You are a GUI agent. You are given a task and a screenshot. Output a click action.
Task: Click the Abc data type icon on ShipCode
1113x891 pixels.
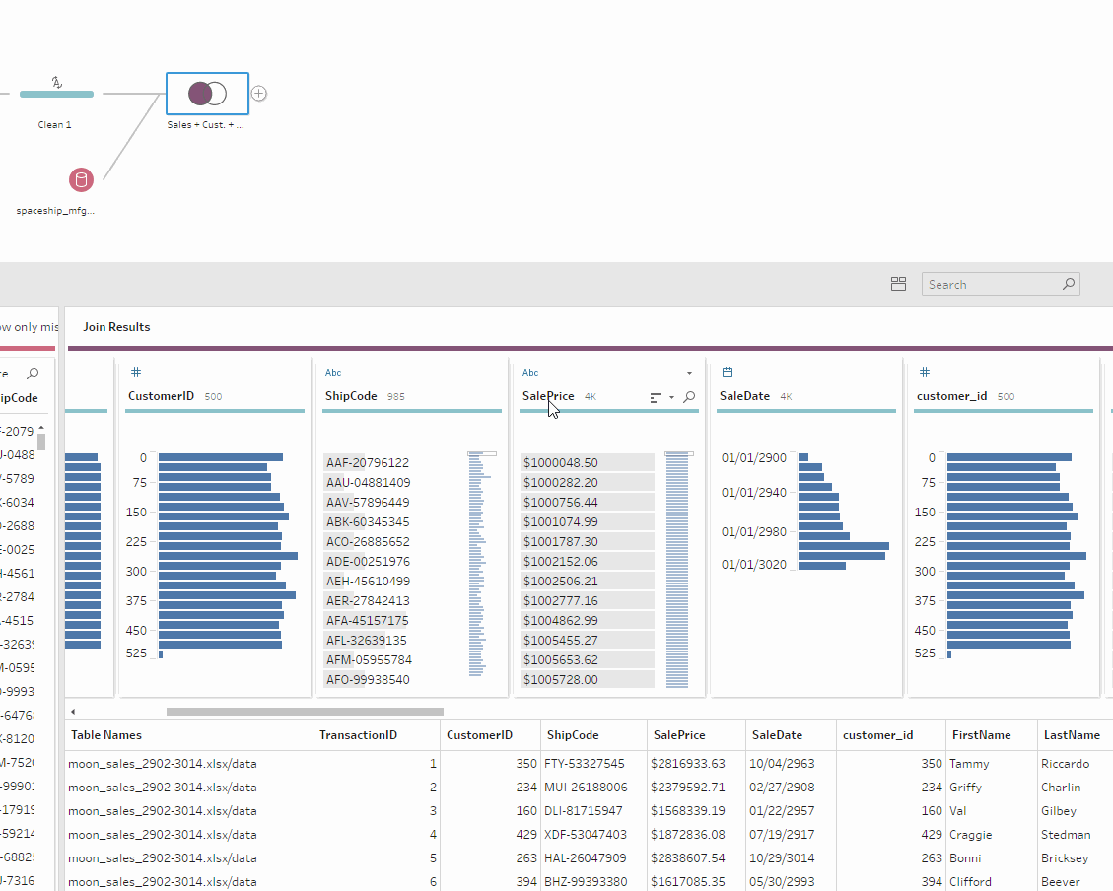tap(332, 372)
